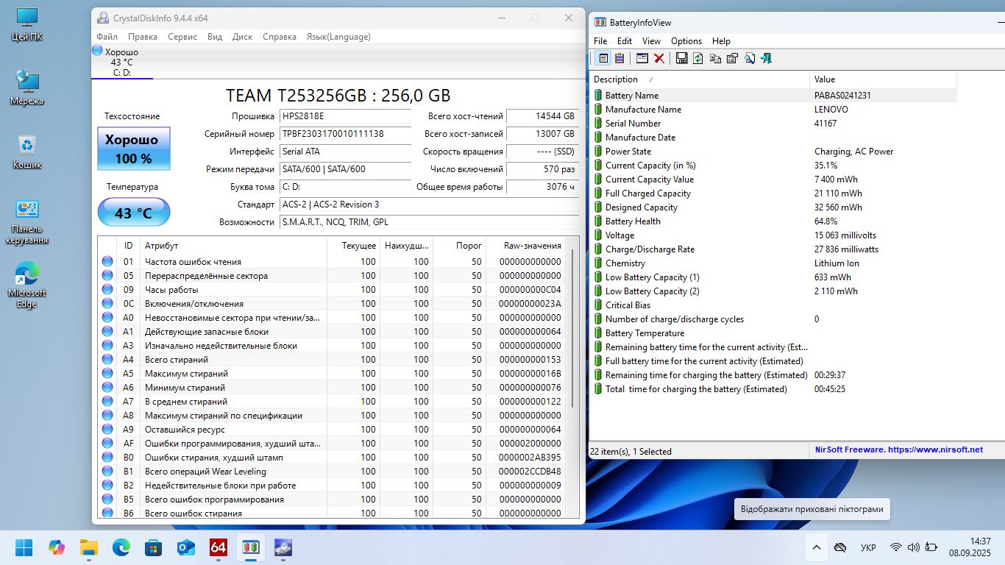Click the Find magnifier icon in BatteryInfoView
Image resolution: width=1005 pixels, height=565 pixels.
750,58
